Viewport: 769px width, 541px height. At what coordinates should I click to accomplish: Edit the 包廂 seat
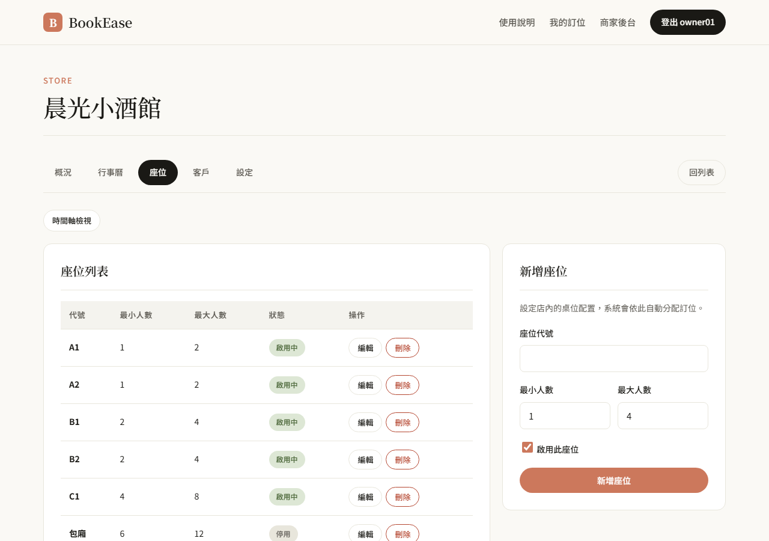(365, 534)
